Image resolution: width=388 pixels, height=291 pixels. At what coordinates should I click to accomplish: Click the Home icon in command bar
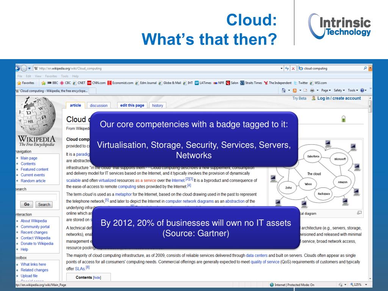coord(283,91)
